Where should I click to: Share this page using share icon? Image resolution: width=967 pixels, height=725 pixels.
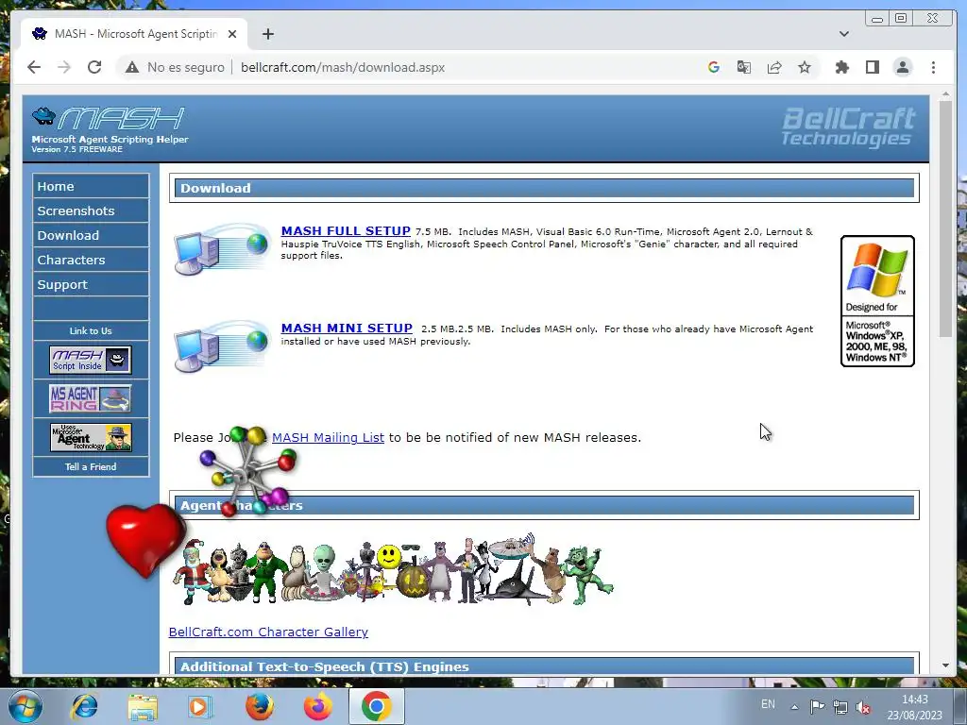(774, 67)
